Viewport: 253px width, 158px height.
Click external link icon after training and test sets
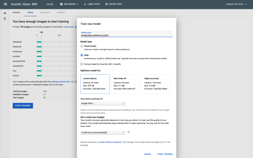72,82
